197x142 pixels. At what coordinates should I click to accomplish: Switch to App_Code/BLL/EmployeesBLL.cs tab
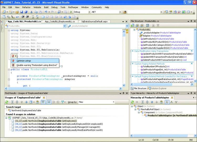point(60,22)
